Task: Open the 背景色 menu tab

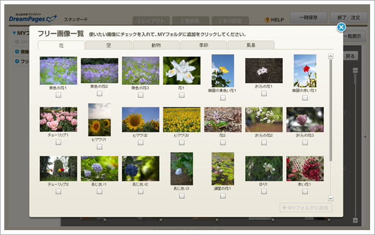Action: [x=191, y=21]
